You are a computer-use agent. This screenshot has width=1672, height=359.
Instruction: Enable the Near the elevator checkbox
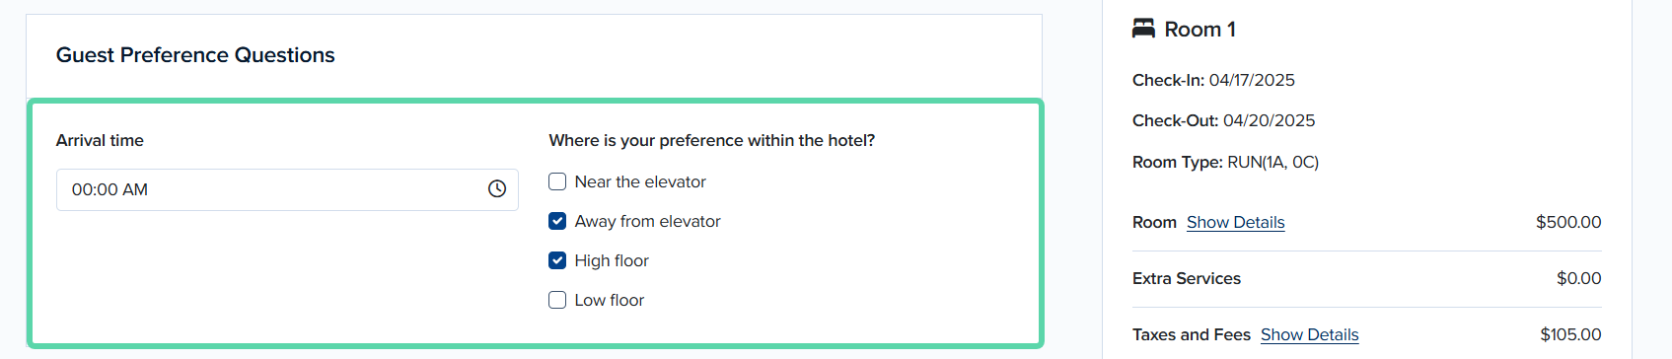(x=557, y=181)
